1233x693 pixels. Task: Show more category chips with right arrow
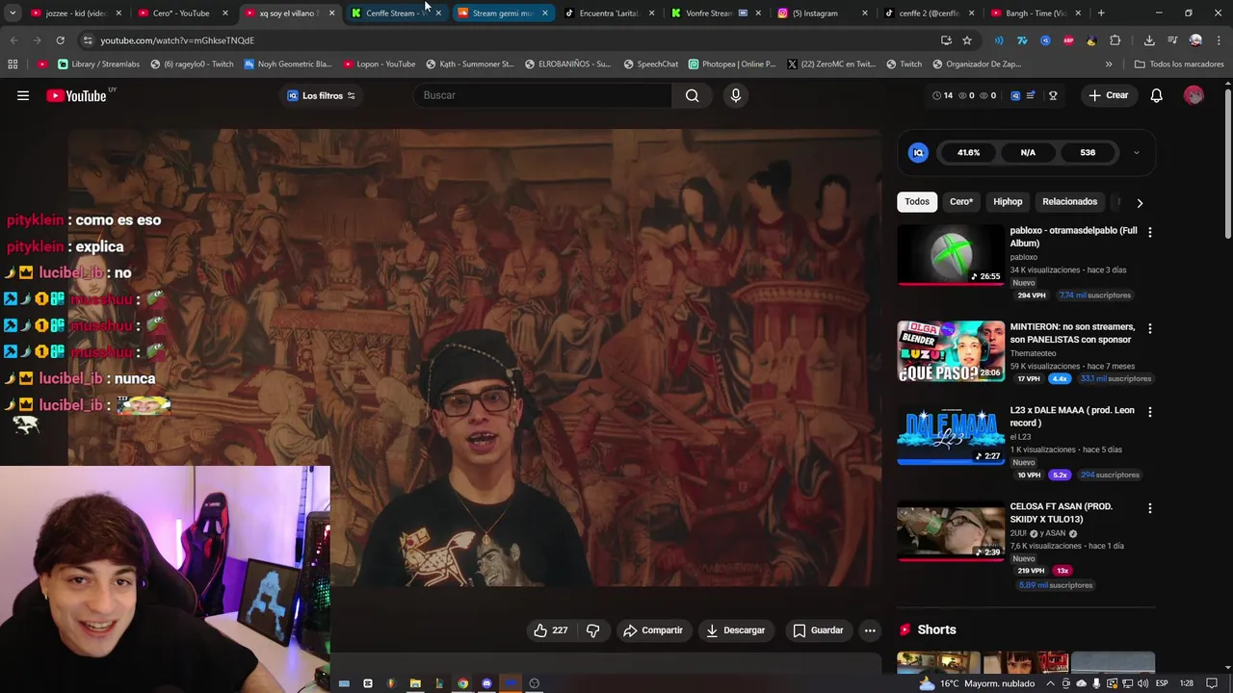tap(1140, 202)
